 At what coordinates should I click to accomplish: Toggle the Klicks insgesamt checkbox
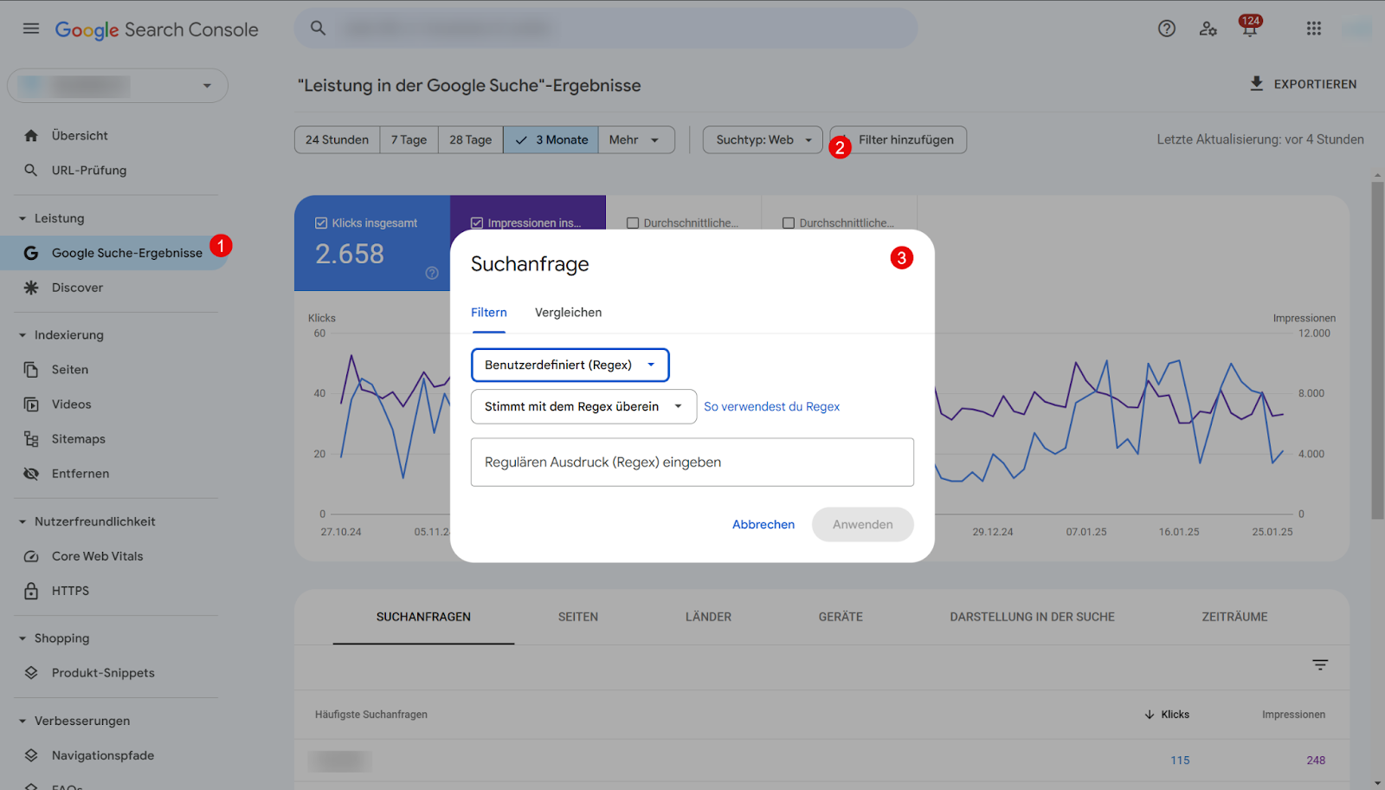pyautogui.click(x=321, y=223)
